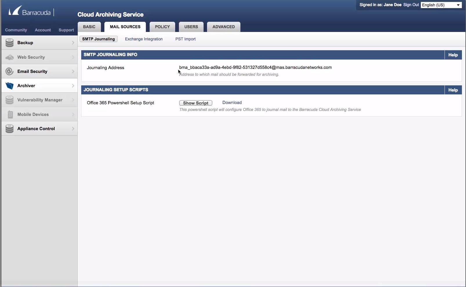Select the MAIL SOURCES tab

pyautogui.click(x=125, y=27)
